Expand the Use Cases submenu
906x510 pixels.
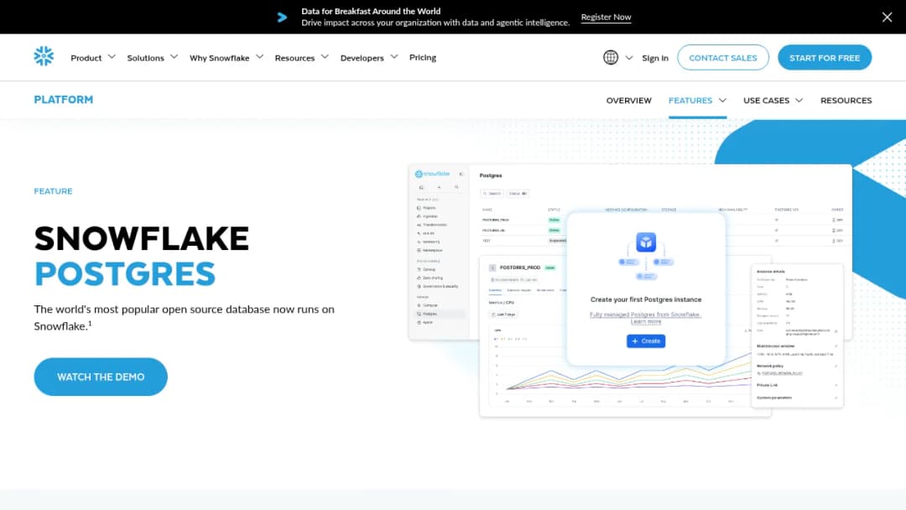tap(773, 101)
